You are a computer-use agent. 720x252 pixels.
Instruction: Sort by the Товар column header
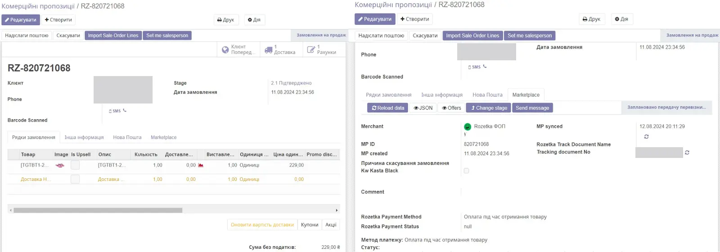(28, 154)
